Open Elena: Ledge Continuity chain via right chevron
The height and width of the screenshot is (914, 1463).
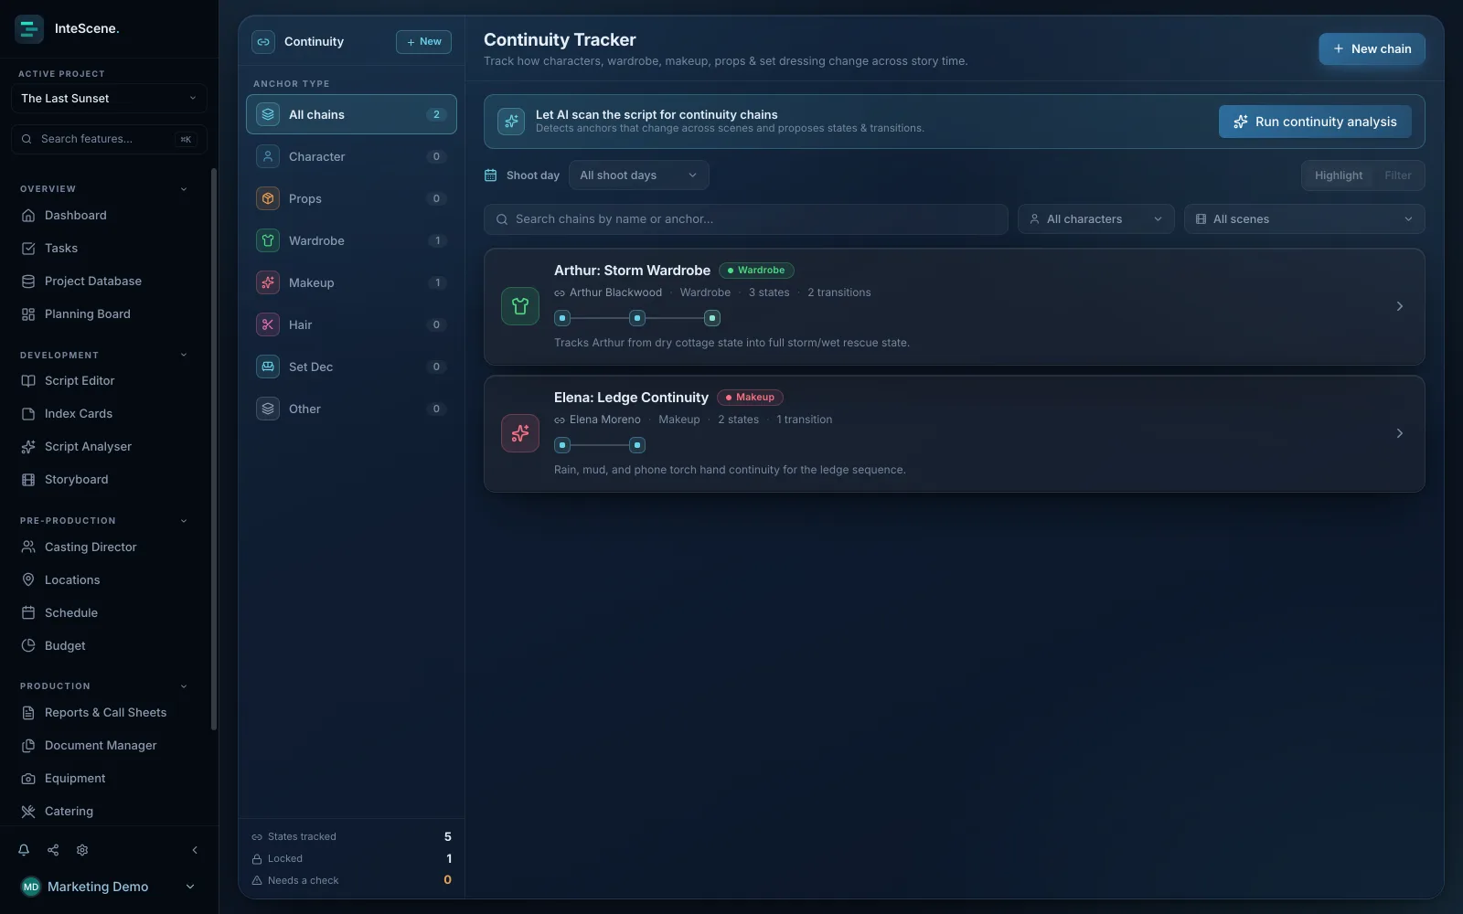pos(1399,433)
